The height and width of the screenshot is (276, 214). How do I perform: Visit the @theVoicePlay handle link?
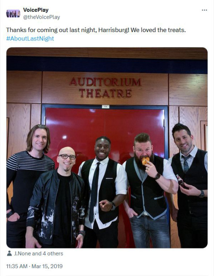click(x=42, y=17)
